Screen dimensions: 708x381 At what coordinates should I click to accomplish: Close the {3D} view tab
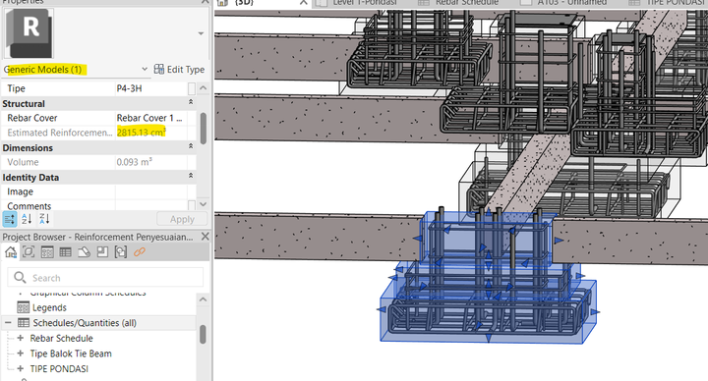(304, 3)
